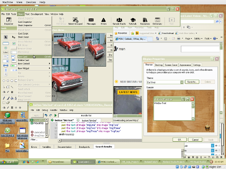Open the Tutorials icon
This screenshot has height=169, width=226.
[x=133, y=21]
